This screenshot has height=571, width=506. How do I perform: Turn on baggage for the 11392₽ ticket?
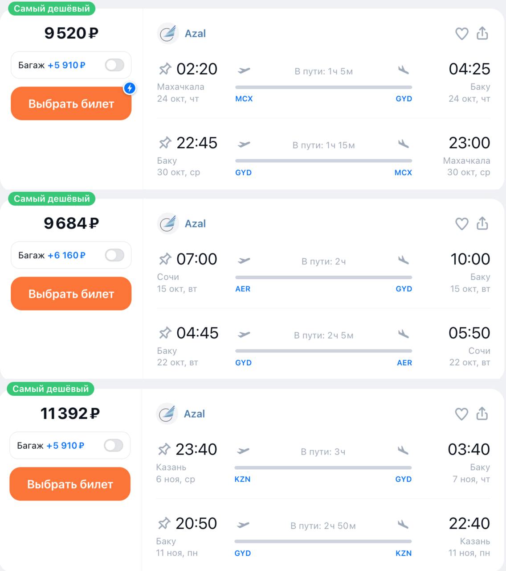click(x=113, y=446)
